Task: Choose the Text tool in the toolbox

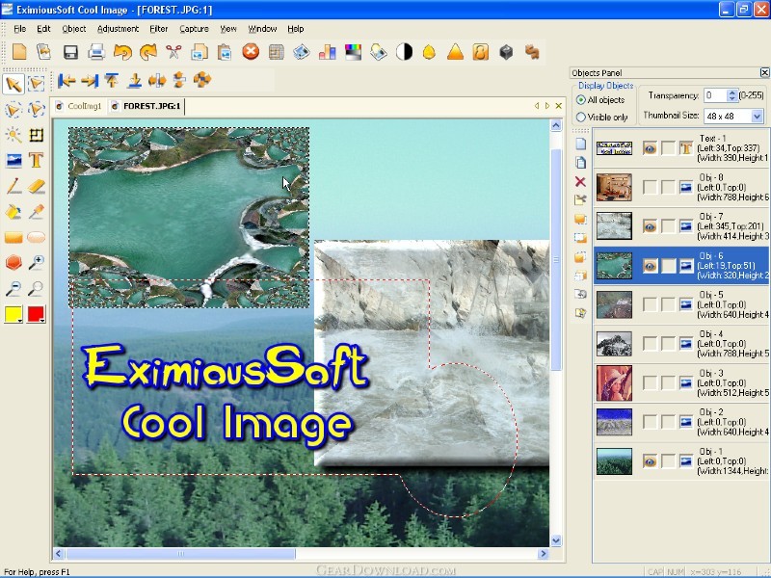Action: (36, 160)
